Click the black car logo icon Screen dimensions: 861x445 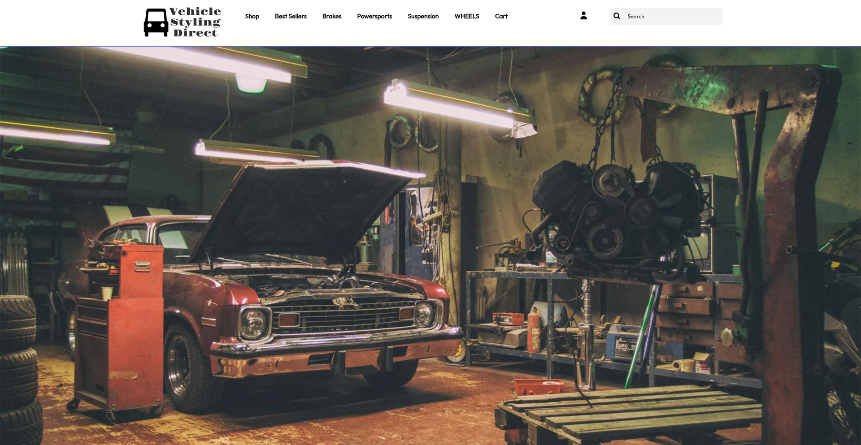tap(156, 22)
